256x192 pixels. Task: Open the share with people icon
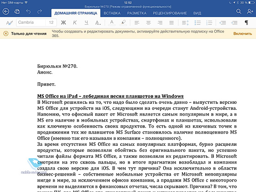[250, 11]
